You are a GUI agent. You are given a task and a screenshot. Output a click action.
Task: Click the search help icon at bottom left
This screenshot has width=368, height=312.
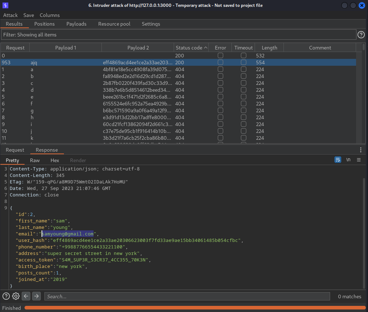[x=6, y=296]
